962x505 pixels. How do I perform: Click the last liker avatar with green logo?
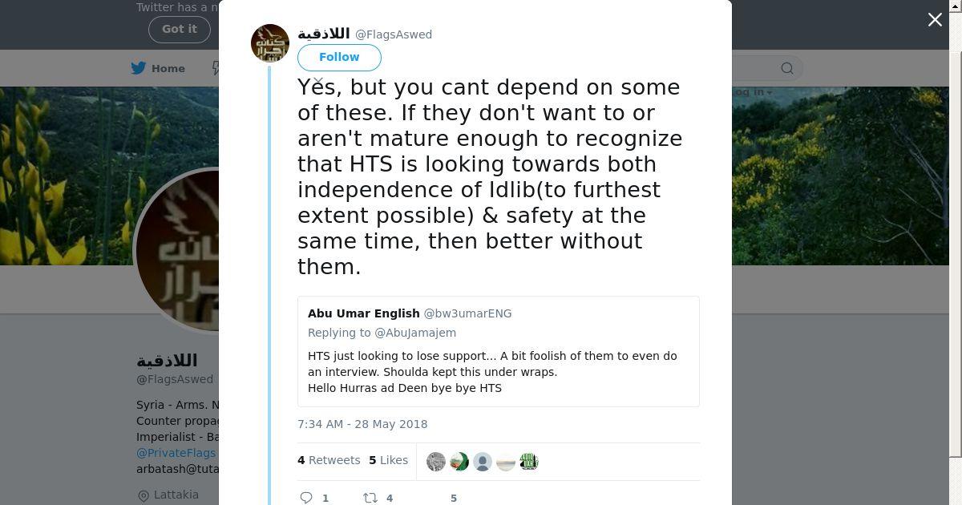[528, 462]
